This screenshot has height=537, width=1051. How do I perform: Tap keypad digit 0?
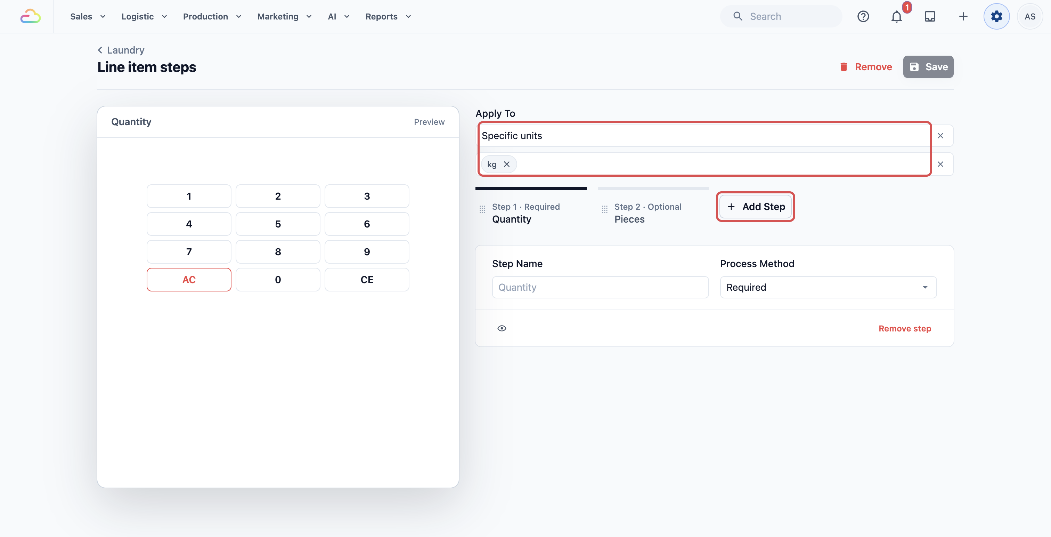click(278, 279)
